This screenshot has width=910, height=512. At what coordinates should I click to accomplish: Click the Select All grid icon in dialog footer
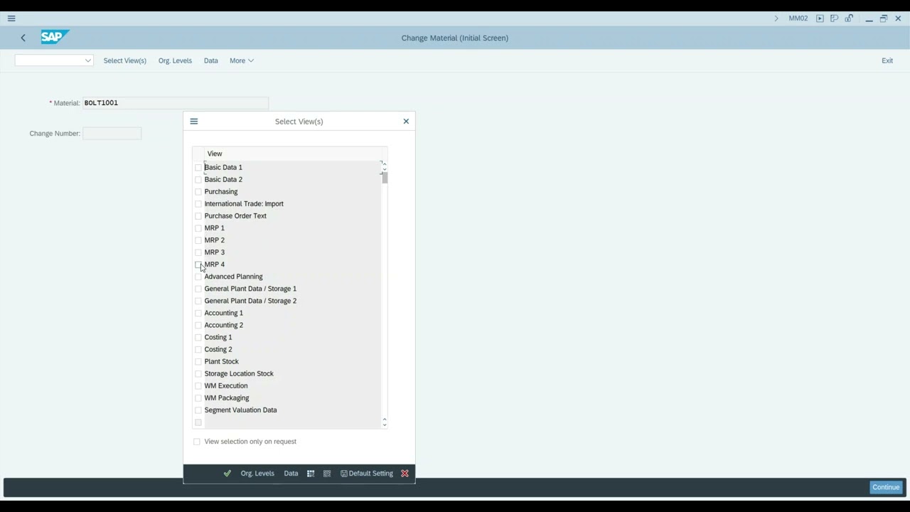(x=311, y=474)
